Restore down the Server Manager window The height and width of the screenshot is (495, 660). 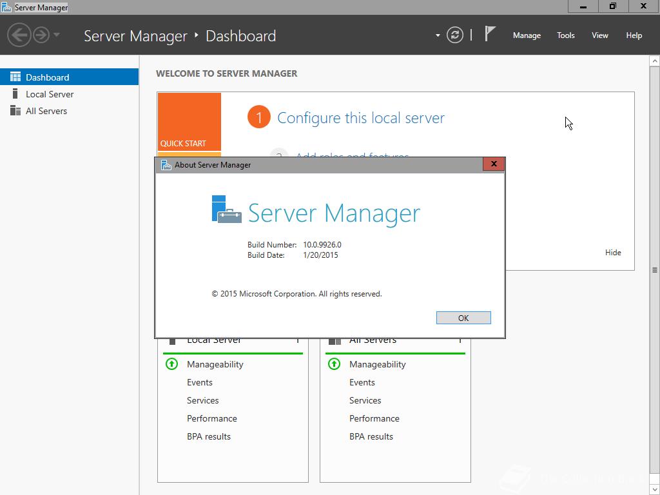tap(613, 6)
